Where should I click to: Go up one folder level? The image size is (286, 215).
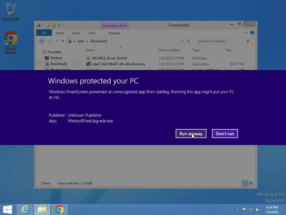pyautogui.click(x=63, y=41)
